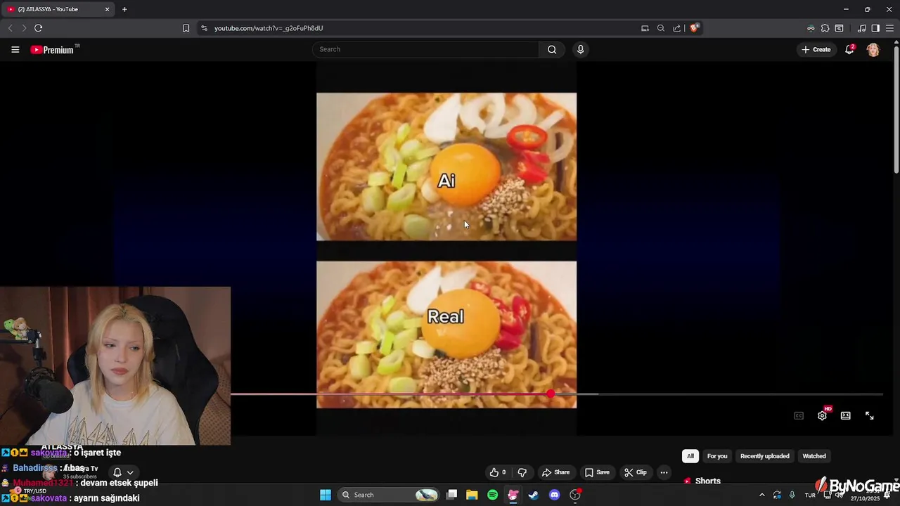The width and height of the screenshot is (900, 506).
Task: View site information icon in address bar
Action: tap(204, 28)
